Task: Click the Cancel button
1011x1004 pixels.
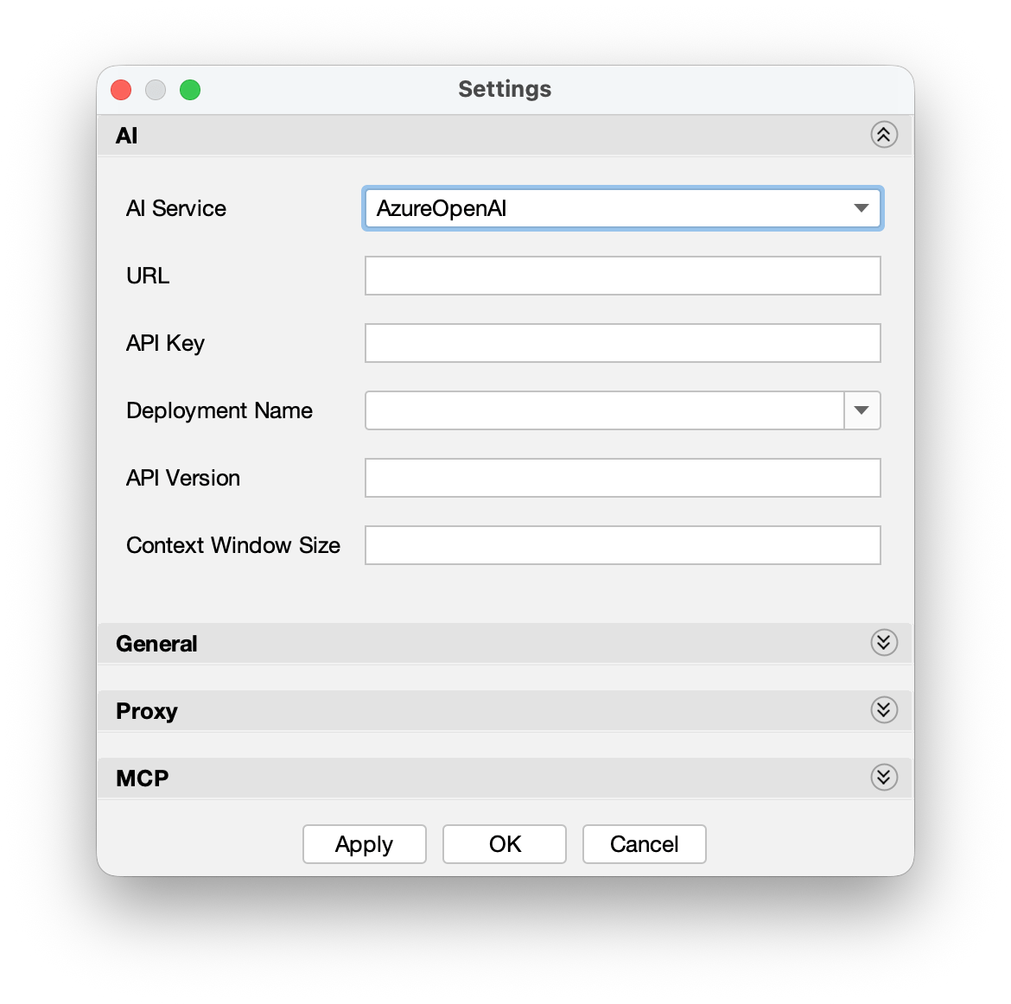Action: 644,843
